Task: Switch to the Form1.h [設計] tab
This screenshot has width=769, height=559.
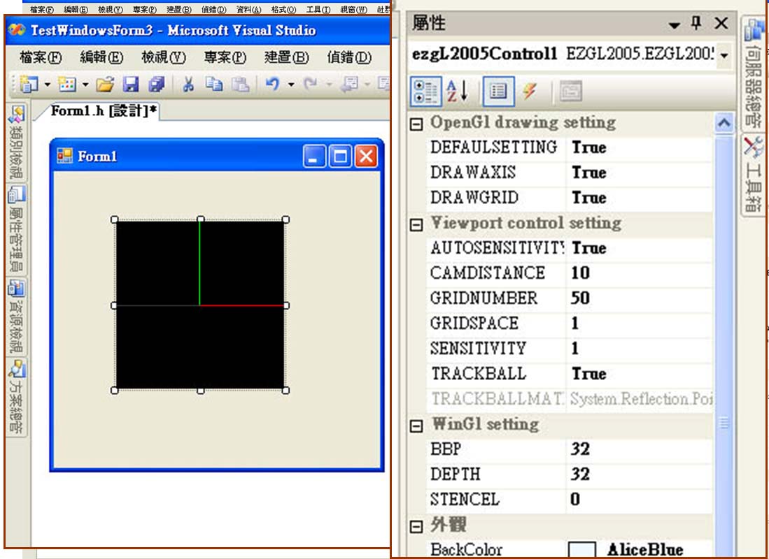Action: pos(104,112)
